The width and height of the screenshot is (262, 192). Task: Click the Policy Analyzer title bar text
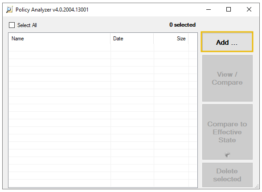coord(52,10)
